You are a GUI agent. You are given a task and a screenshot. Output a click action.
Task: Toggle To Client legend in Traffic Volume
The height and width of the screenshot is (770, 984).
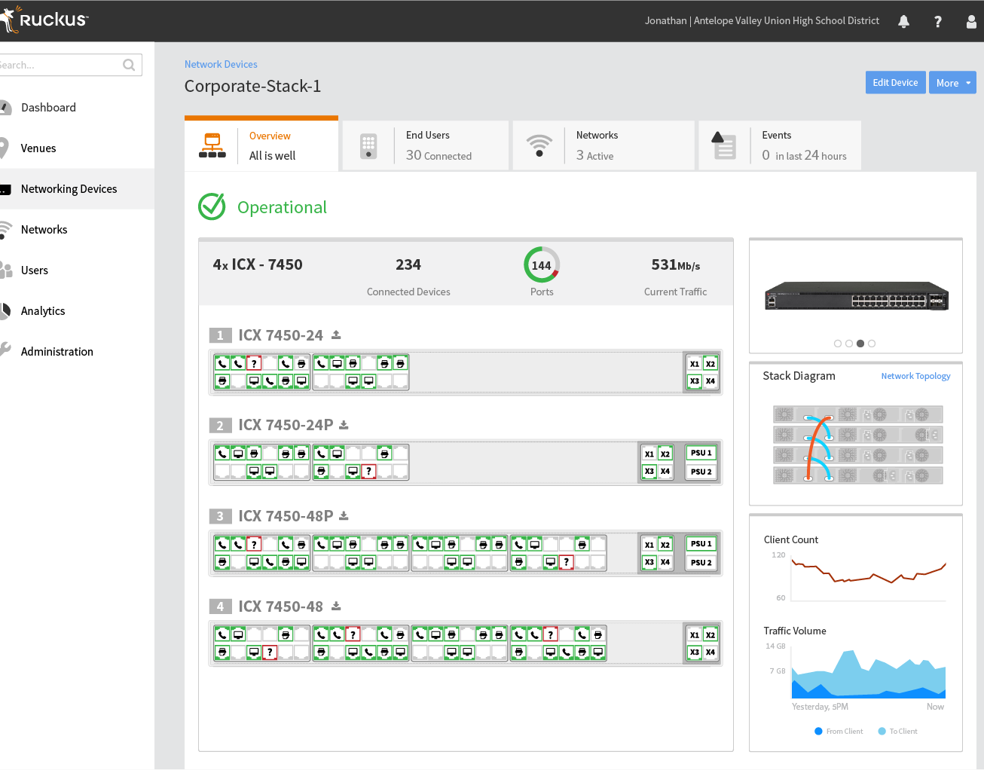[897, 732]
